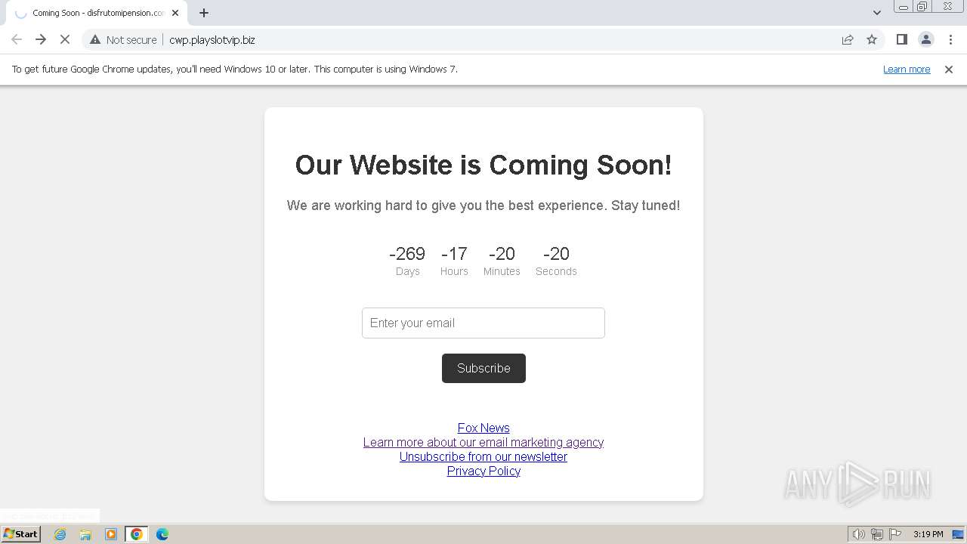Screen dimensions: 967x544
Task: Click the browser back arrow
Action: tap(17, 39)
